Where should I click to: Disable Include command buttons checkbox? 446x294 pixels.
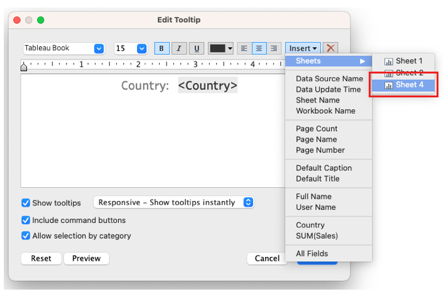26,220
